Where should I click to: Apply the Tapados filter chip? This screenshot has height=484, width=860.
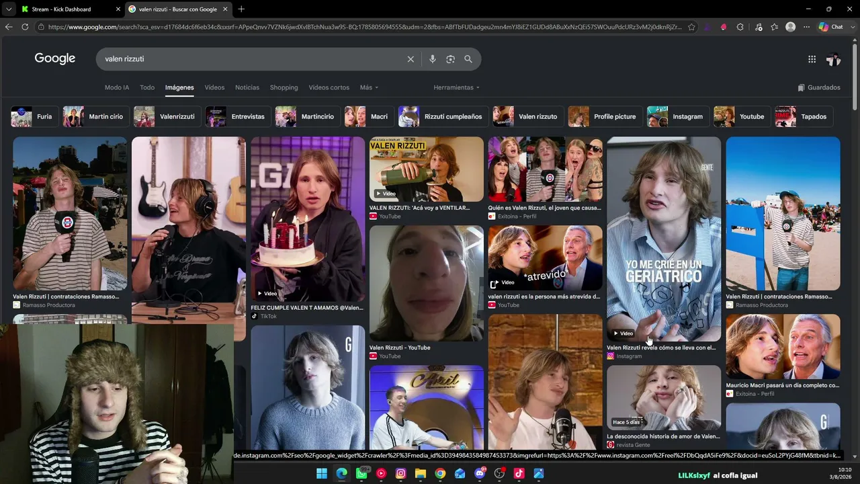804,116
